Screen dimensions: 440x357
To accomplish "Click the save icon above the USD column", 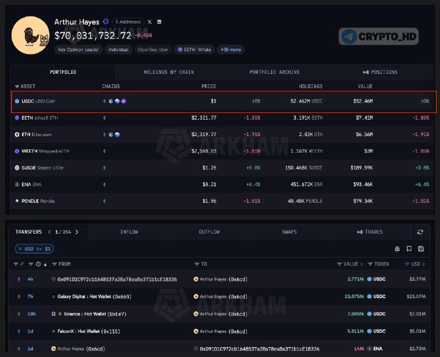I will [x=421, y=249].
